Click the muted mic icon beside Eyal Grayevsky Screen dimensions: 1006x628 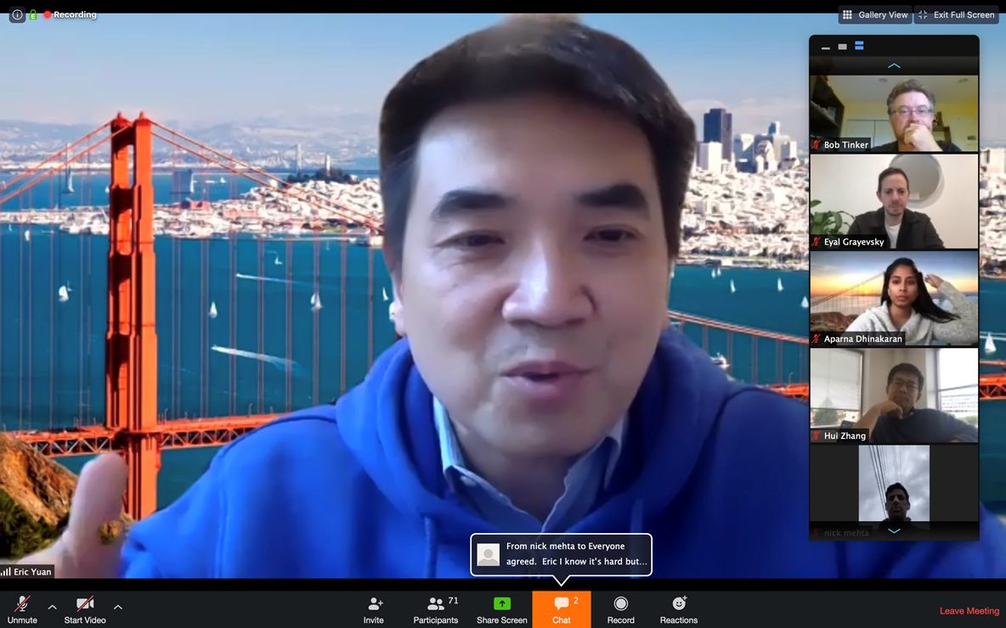point(817,242)
